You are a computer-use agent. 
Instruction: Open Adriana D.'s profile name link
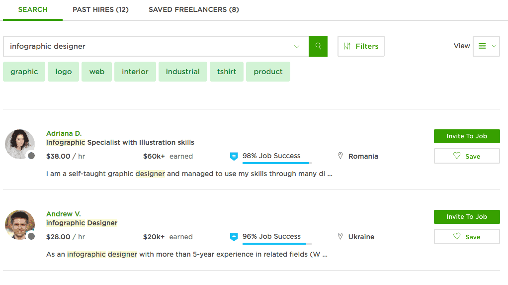pos(64,133)
